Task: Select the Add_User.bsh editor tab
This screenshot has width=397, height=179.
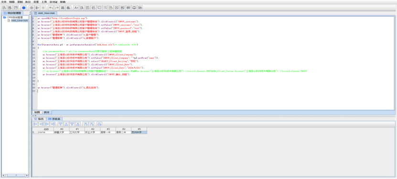Action: [44, 13]
